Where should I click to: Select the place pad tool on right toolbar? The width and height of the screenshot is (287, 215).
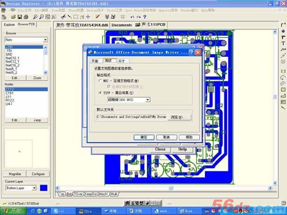[x=283, y=31]
